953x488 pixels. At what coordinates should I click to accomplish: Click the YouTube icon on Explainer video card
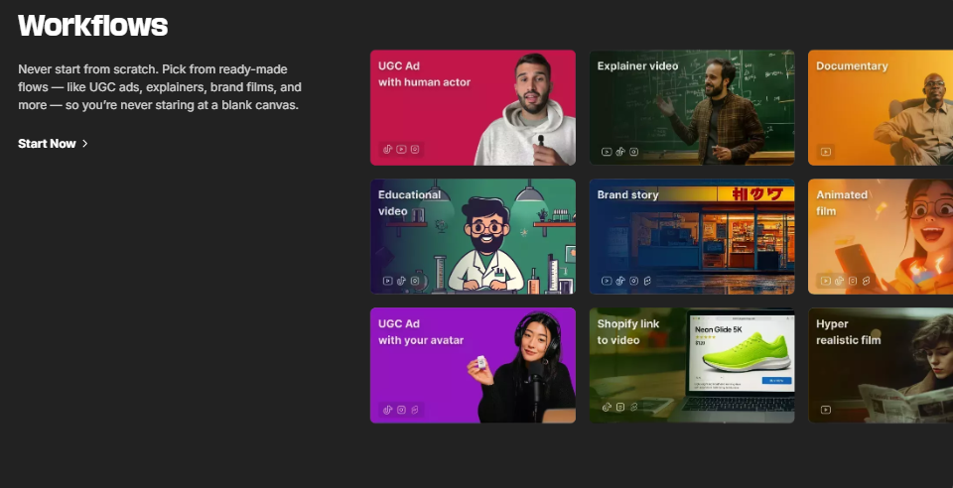[x=607, y=152]
